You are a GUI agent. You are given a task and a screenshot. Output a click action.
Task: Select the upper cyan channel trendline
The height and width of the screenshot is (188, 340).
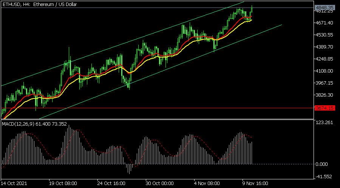coord(122,44)
